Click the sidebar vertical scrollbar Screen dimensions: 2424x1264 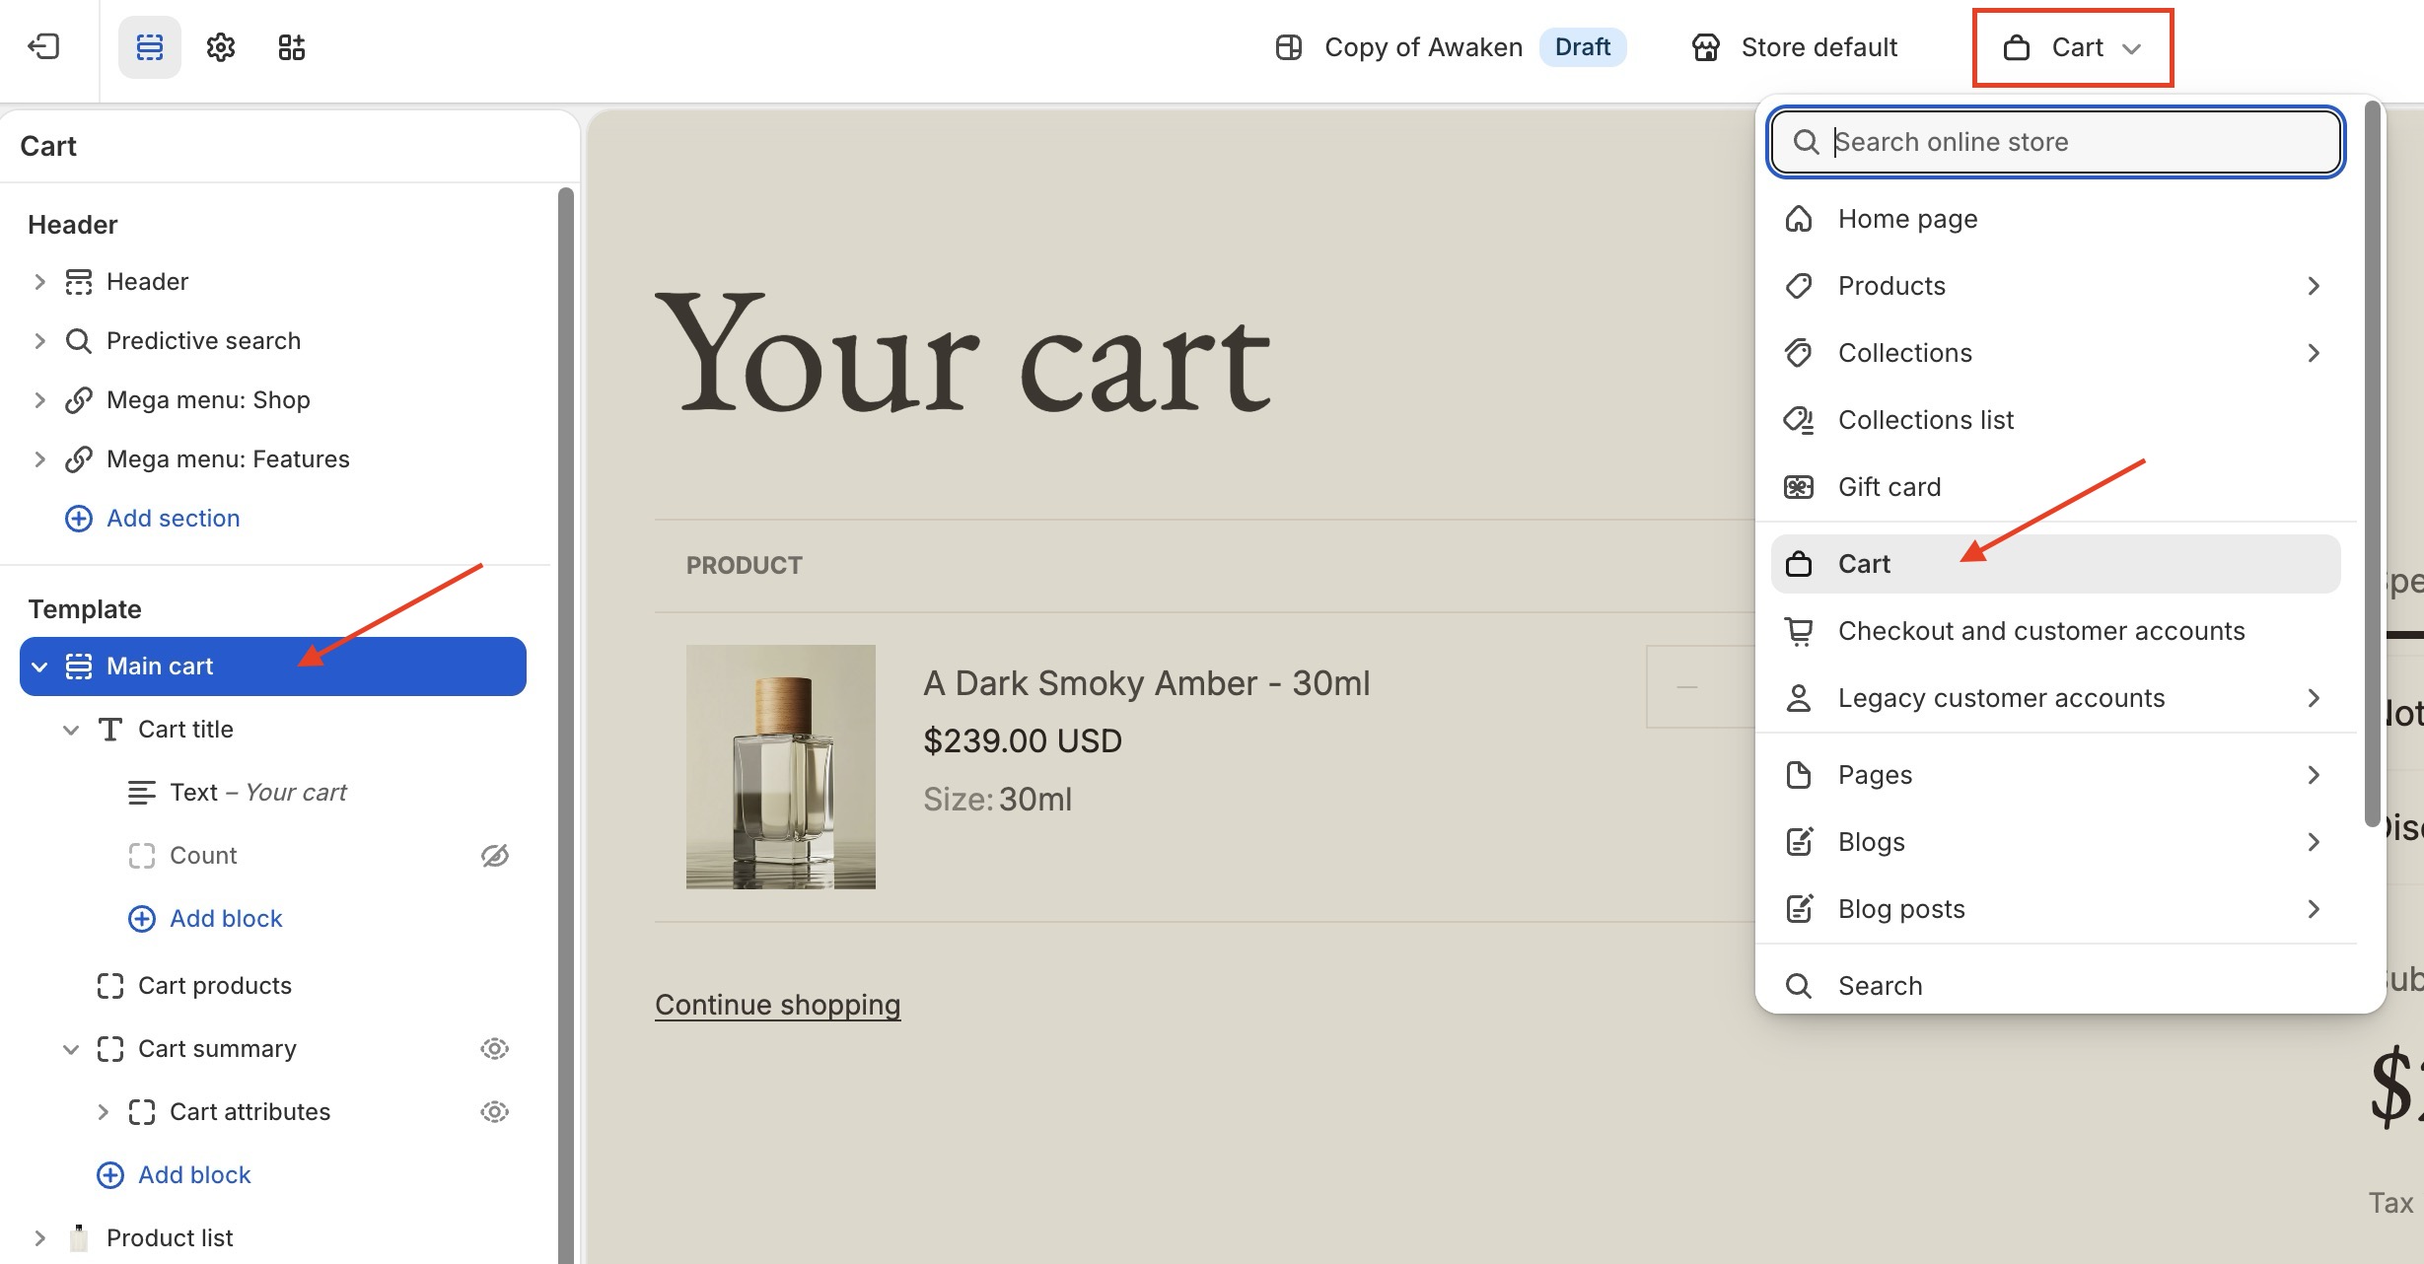tap(565, 725)
